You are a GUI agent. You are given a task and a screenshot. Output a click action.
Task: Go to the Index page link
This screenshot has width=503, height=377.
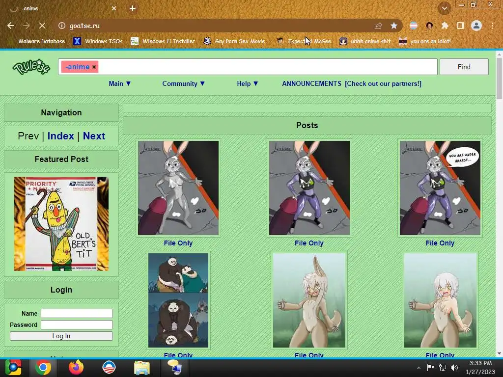pyautogui.click(x=60, y=136)
